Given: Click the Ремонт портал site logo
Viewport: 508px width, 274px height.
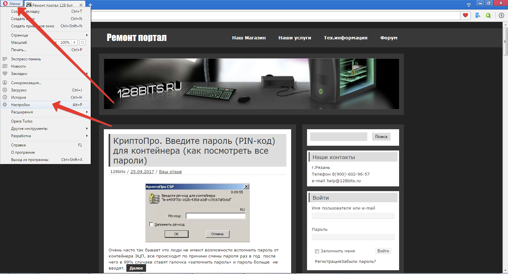Looking at the screenshot, I should click(137, 37).
